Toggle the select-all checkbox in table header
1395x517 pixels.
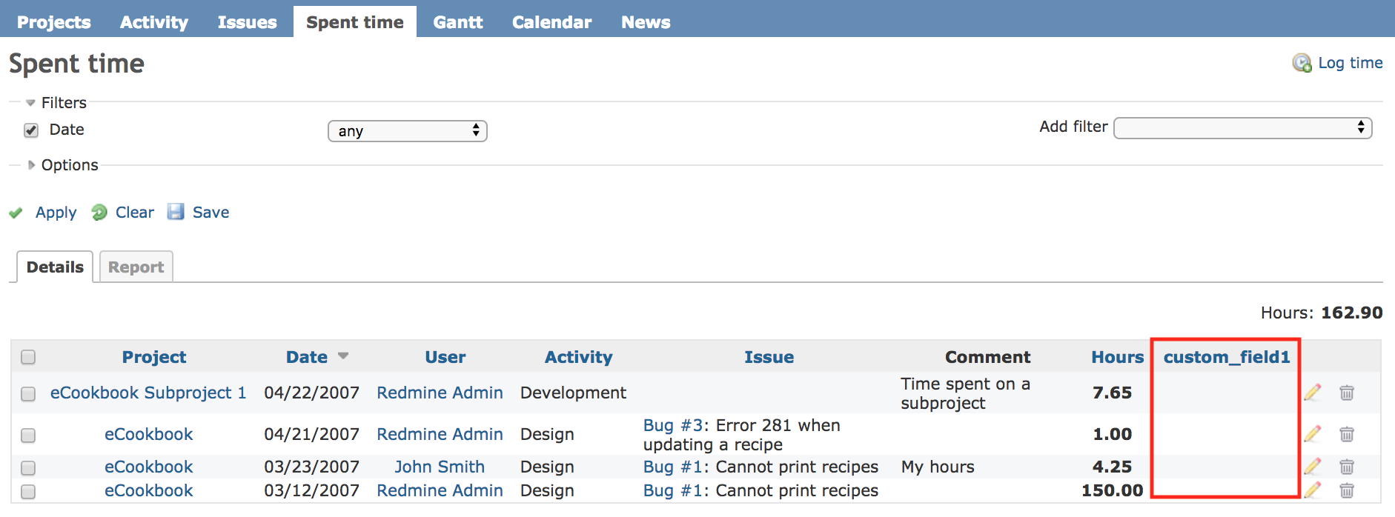point(28,358)
